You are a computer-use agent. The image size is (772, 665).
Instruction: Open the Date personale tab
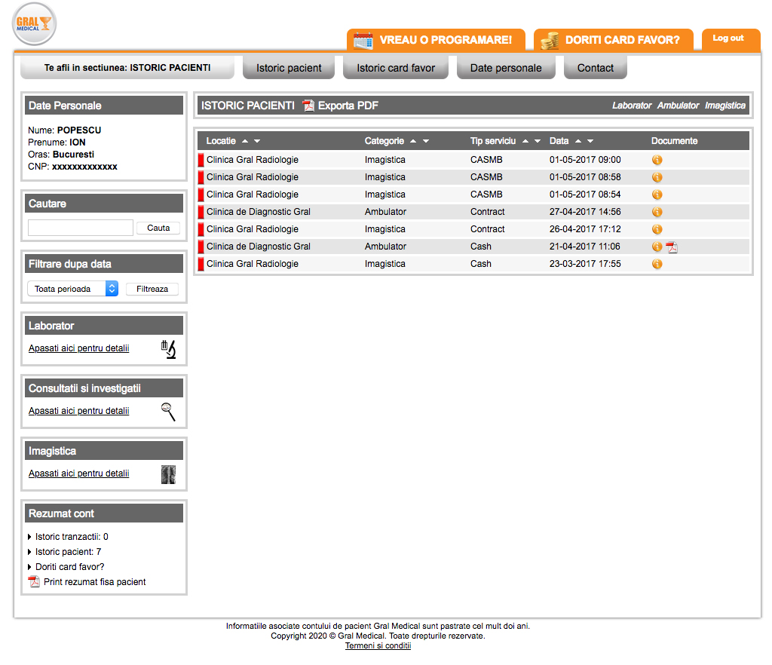tap(506, 68)
